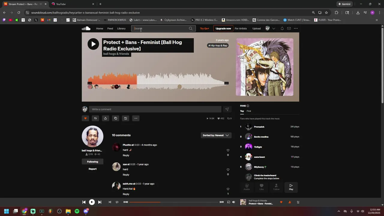Image resolution: width=384 pixels, height=216 pixels.
Task: Like xae's comment heart
Action: 228,170
